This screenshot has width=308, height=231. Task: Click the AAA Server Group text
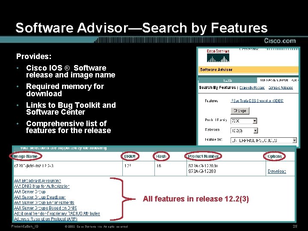pyautogui.click(x=30, y=192)
